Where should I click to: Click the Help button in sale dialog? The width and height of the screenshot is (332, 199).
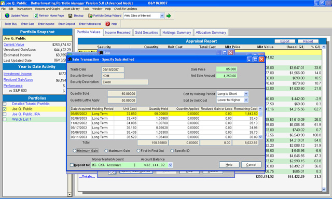229,165
